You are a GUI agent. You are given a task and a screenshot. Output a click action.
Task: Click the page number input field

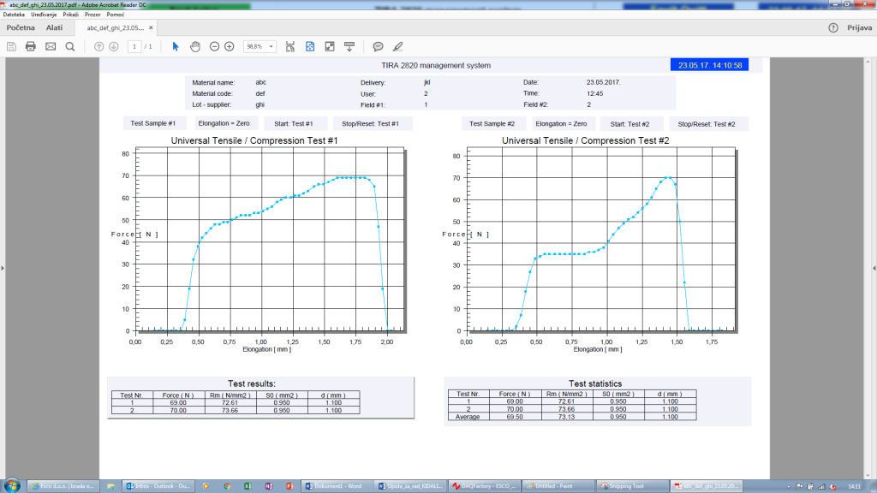[x=134, y=47]
